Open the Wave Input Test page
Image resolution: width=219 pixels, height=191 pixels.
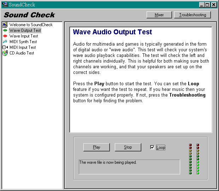(24, 36)
